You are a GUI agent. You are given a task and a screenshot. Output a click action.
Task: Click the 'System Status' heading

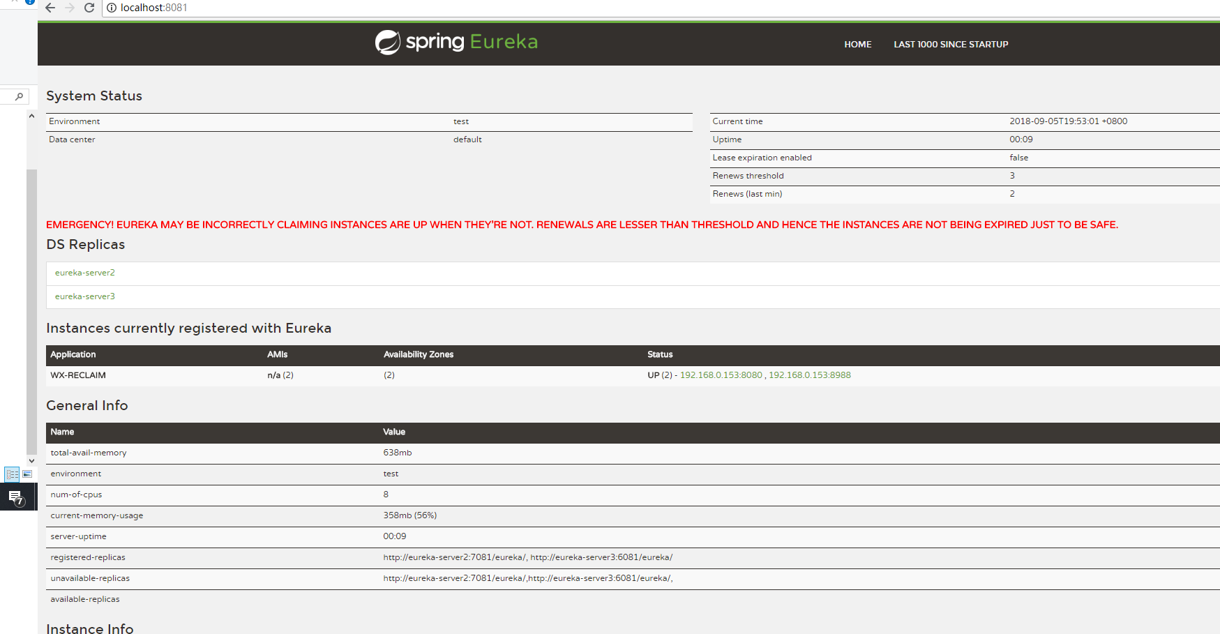94,96
